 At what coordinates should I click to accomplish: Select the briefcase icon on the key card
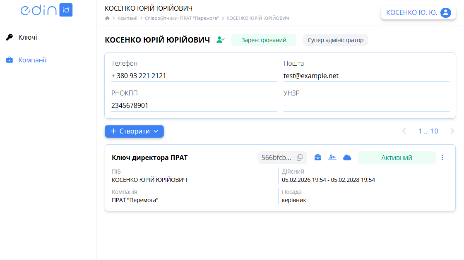317,157
